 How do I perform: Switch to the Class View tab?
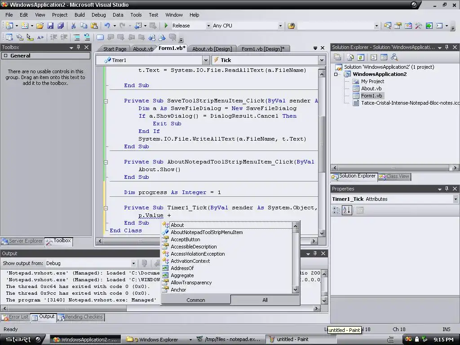pos(394,176)
